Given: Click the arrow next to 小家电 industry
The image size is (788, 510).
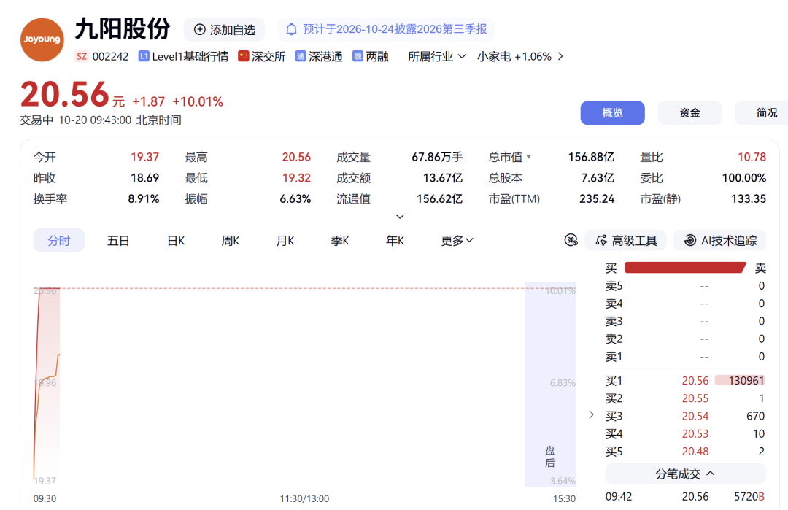Looking at the screenshot, I should pyautogui.click(x=560, y=56).
